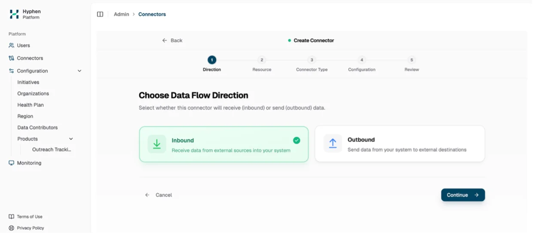Click Connectors breadcrumb
This screenshot has height=234, width=533.
[152, 14]
